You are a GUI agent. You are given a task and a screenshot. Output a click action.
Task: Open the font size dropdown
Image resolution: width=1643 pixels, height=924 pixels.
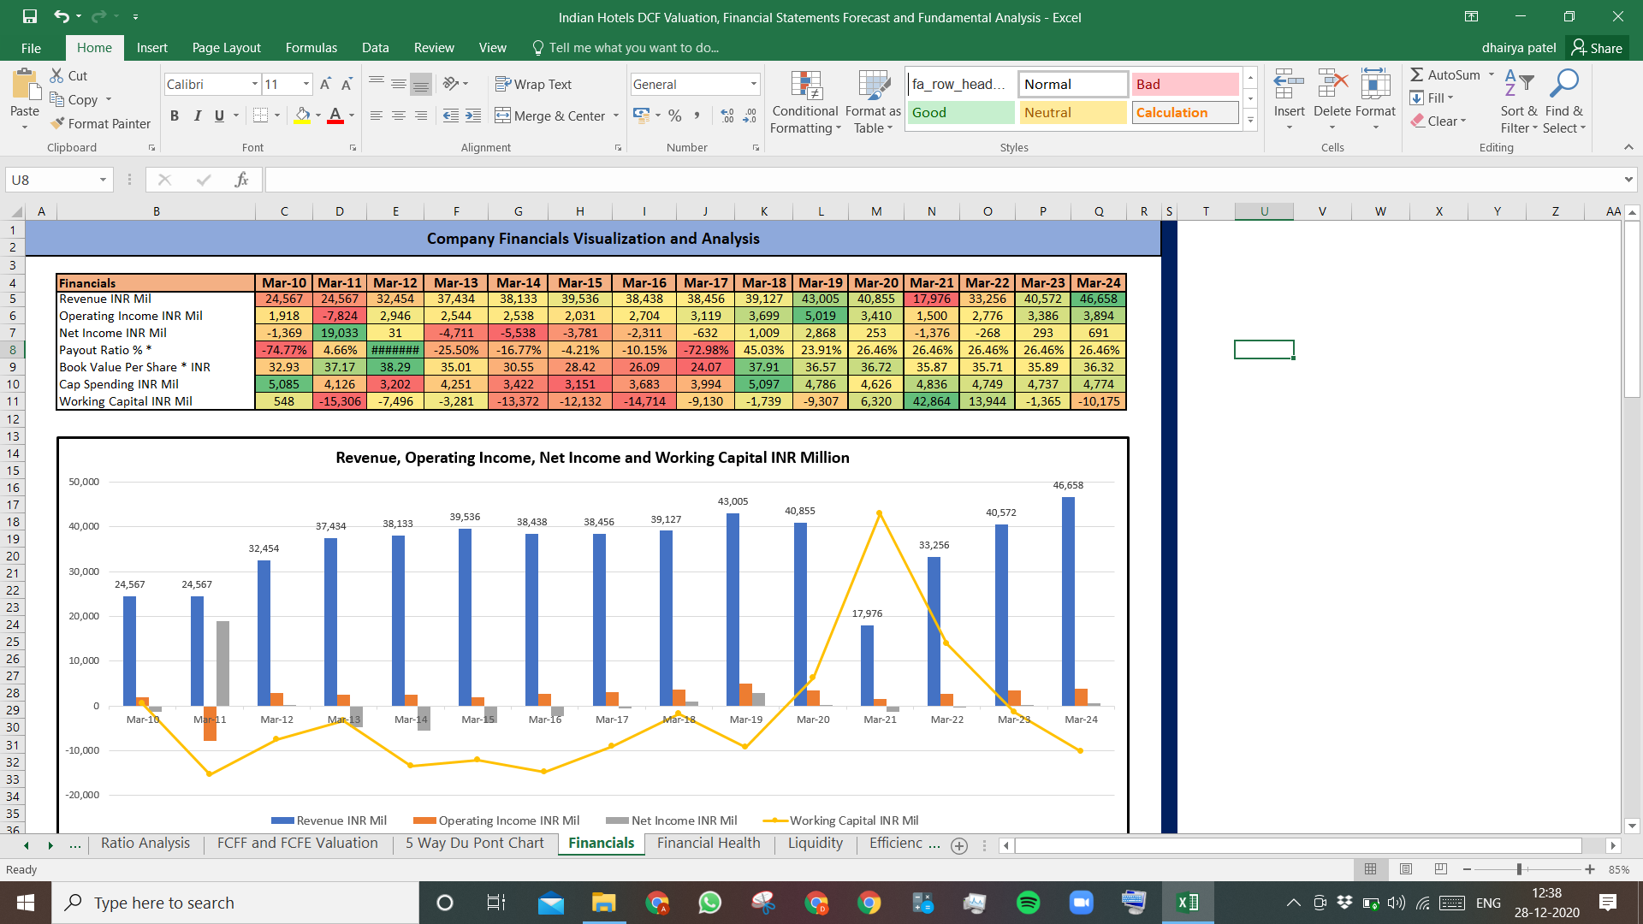(x=305, y=84)
